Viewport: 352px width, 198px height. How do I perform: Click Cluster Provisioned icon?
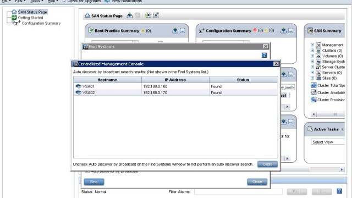(x=313, y=100)
